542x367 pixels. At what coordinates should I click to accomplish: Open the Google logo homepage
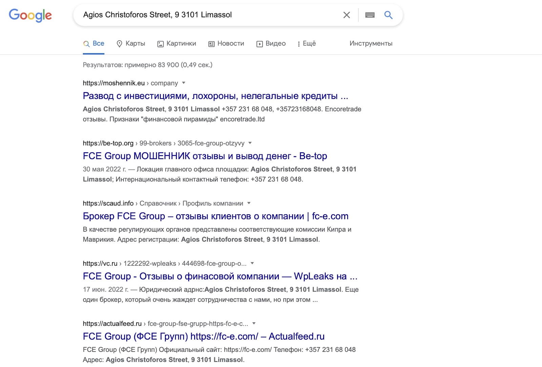30,15
